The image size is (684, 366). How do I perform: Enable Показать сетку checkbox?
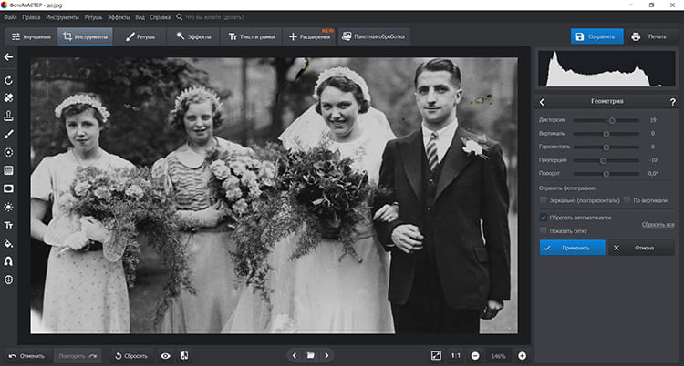pos(544,230)
